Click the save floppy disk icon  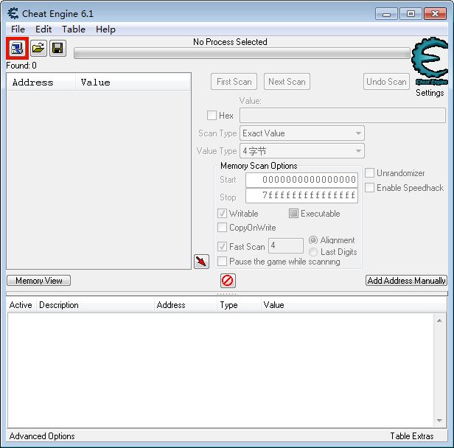click(x=58, y=48)
